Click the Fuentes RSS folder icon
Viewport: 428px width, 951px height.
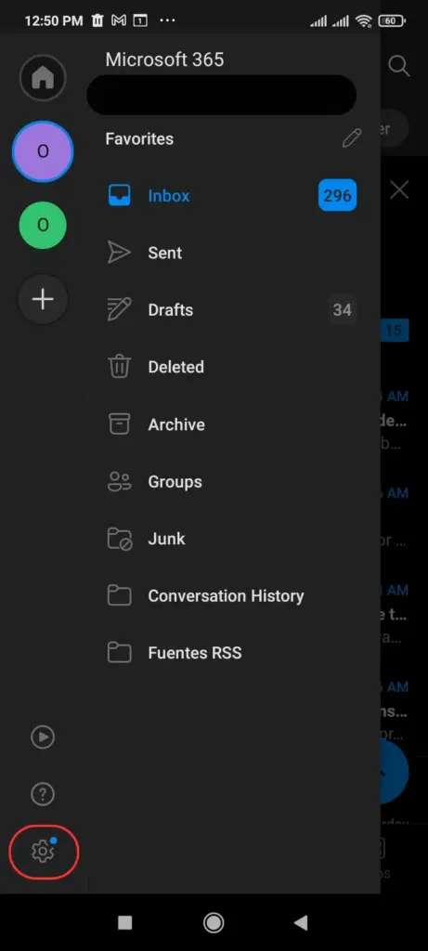(119, 653)
